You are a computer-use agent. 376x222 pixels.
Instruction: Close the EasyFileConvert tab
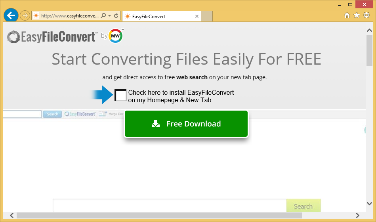pyautogui.click(x=197, y=16)
